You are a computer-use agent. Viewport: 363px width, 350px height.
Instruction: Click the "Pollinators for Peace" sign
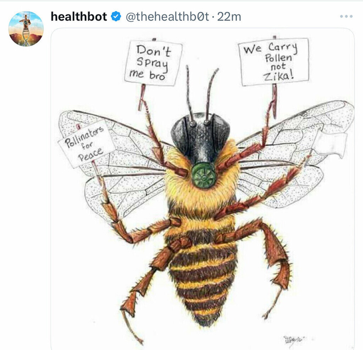tap(86, 144)
